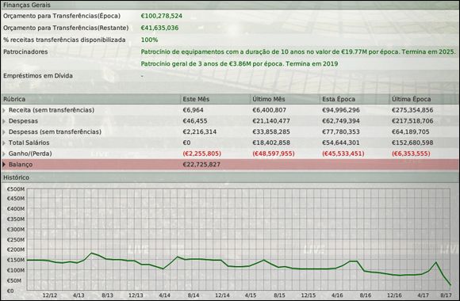Viewport: 460px width, 301px height.
Task: Click Total Salários last season €152,680,598
Action: (412, 143)
